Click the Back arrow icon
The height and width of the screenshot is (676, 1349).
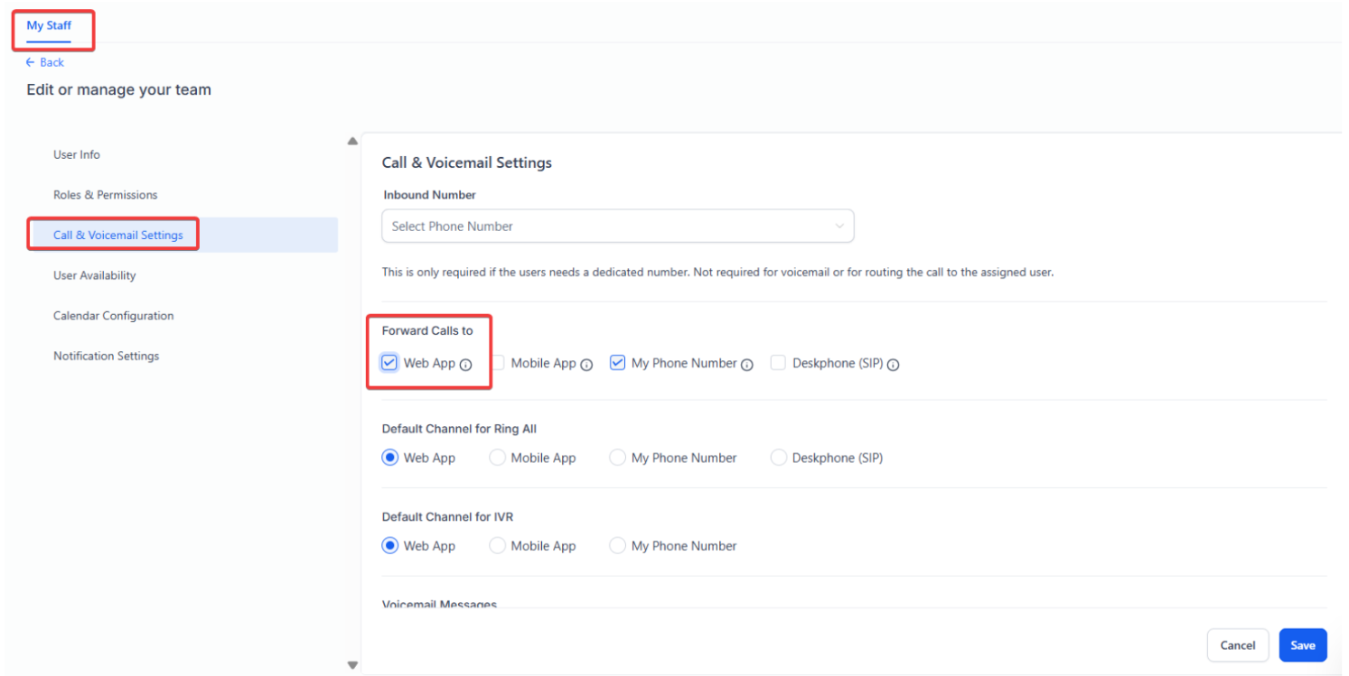click(31, 62)
